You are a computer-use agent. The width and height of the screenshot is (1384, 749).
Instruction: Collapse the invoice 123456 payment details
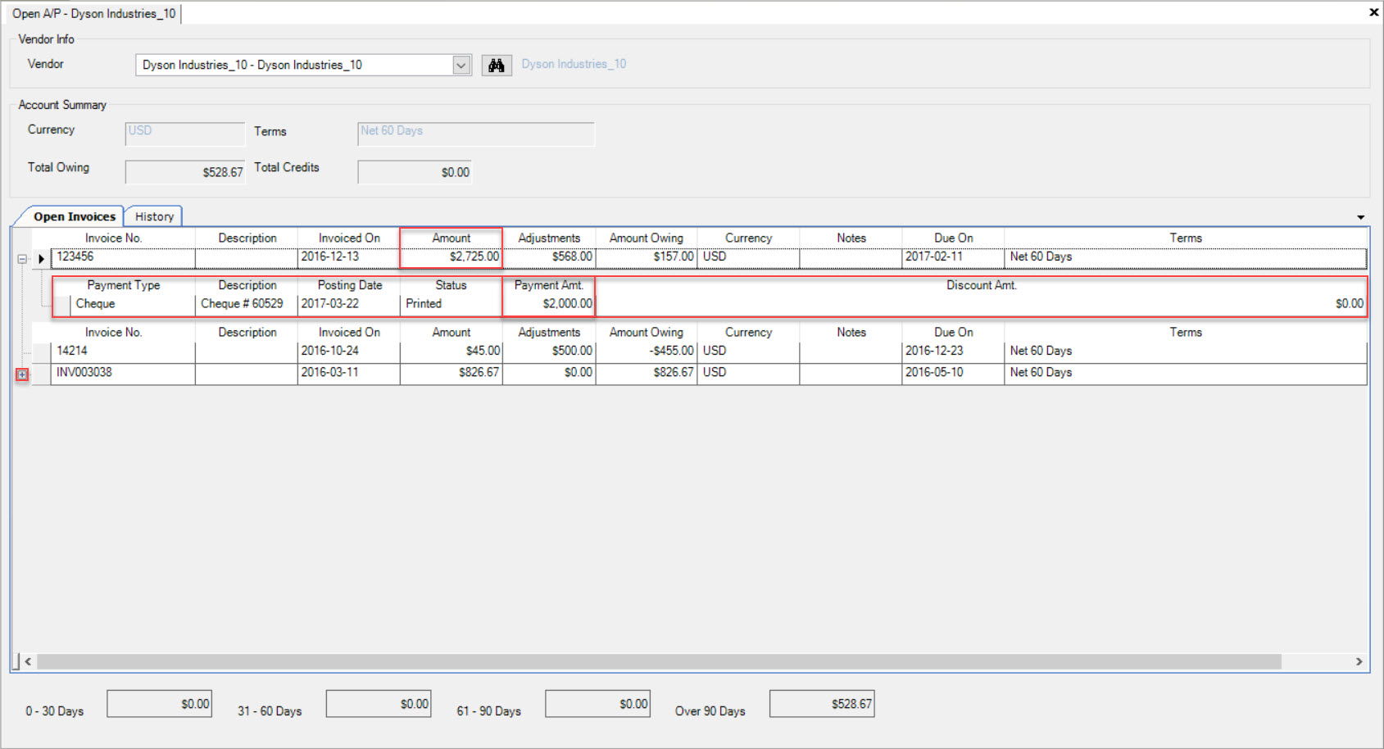22,259
